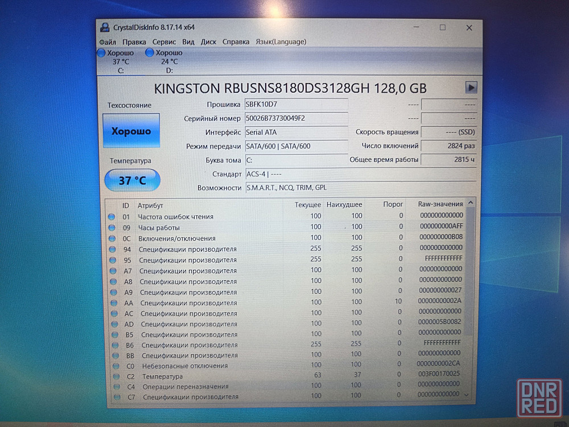The width and height of the screenshot is (569, 427).
Task: Click the Порог column header
Action: point(393,204)
